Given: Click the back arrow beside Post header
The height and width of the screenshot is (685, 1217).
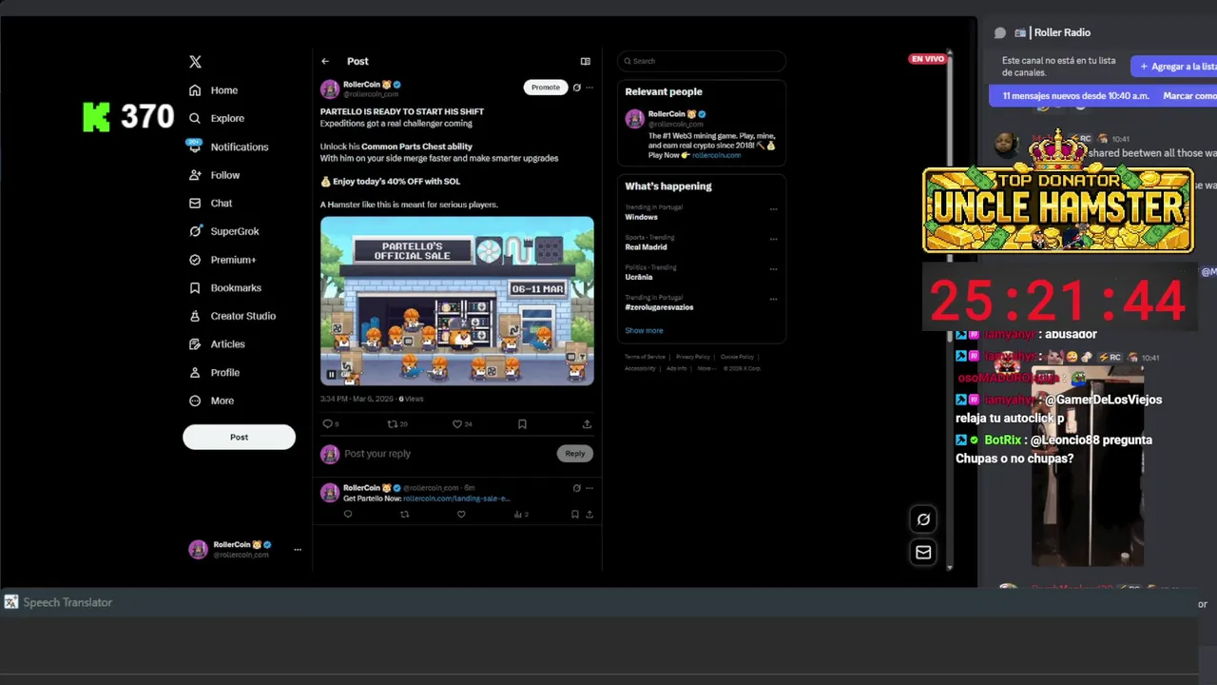Looking at the screenshot, I should 325,61.
